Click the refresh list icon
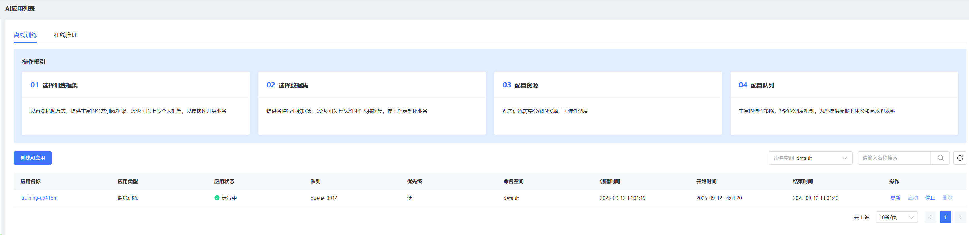This screenshot has width=969, height=235. (x=959, y=158)
